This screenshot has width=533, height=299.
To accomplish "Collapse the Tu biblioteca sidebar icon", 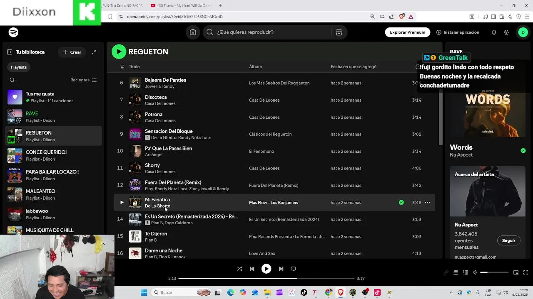I will [10, 52].
